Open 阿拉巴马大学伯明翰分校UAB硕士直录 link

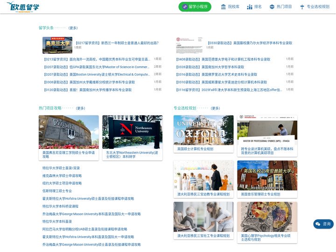click(84, 229)
